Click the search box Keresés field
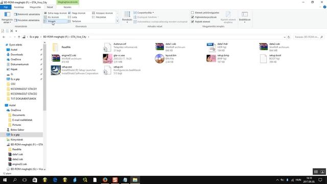 pyautogui.click(x=309, y=37)
